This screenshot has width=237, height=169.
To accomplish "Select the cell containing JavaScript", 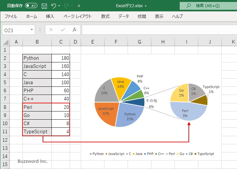I will coord(37,66).
